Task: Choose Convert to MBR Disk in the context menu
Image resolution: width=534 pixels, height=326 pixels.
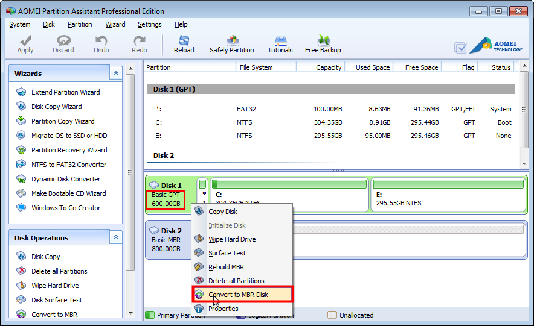Action: click(242, 295)
